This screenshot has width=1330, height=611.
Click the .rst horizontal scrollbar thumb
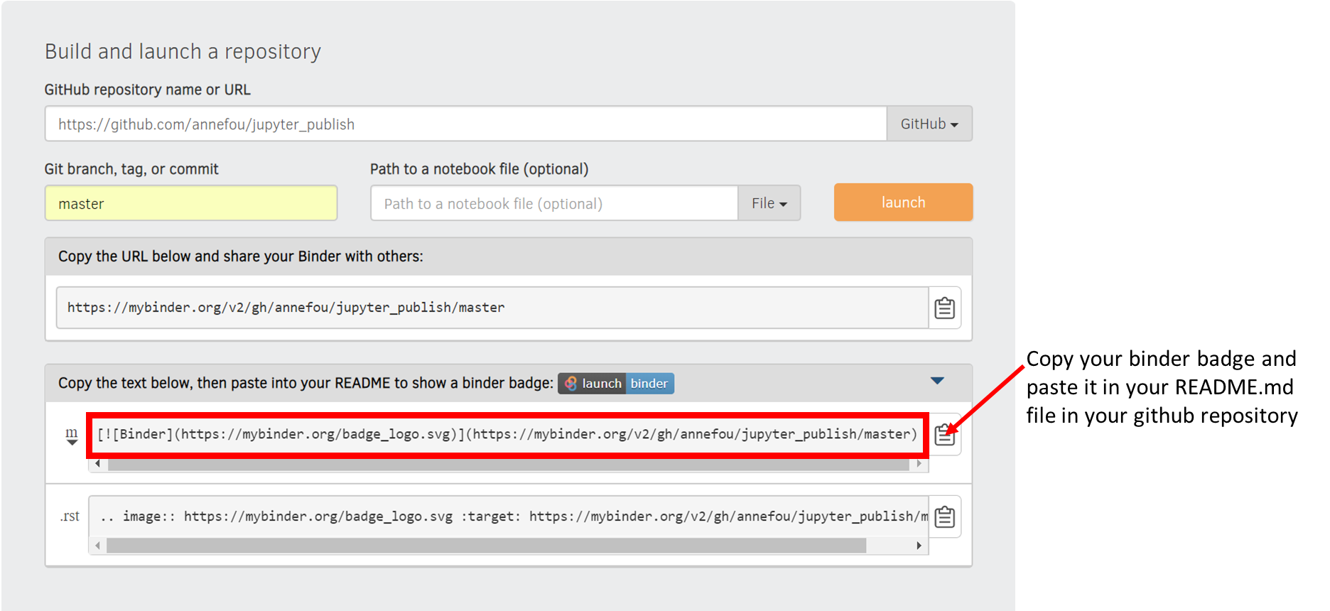tap(487, 546)
